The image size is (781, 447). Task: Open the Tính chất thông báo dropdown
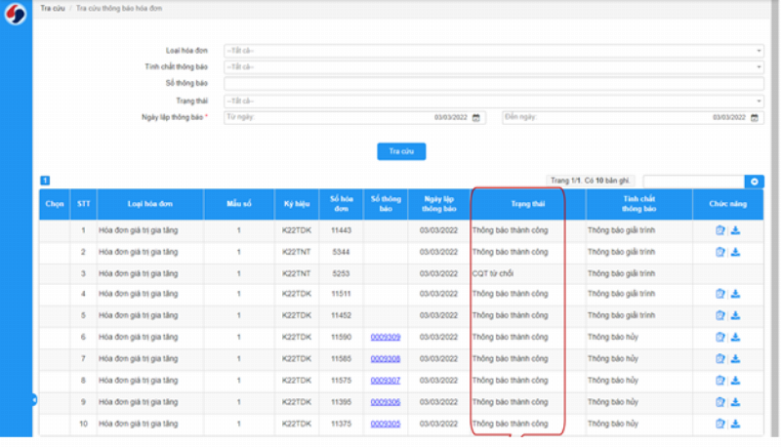[494, 67]
